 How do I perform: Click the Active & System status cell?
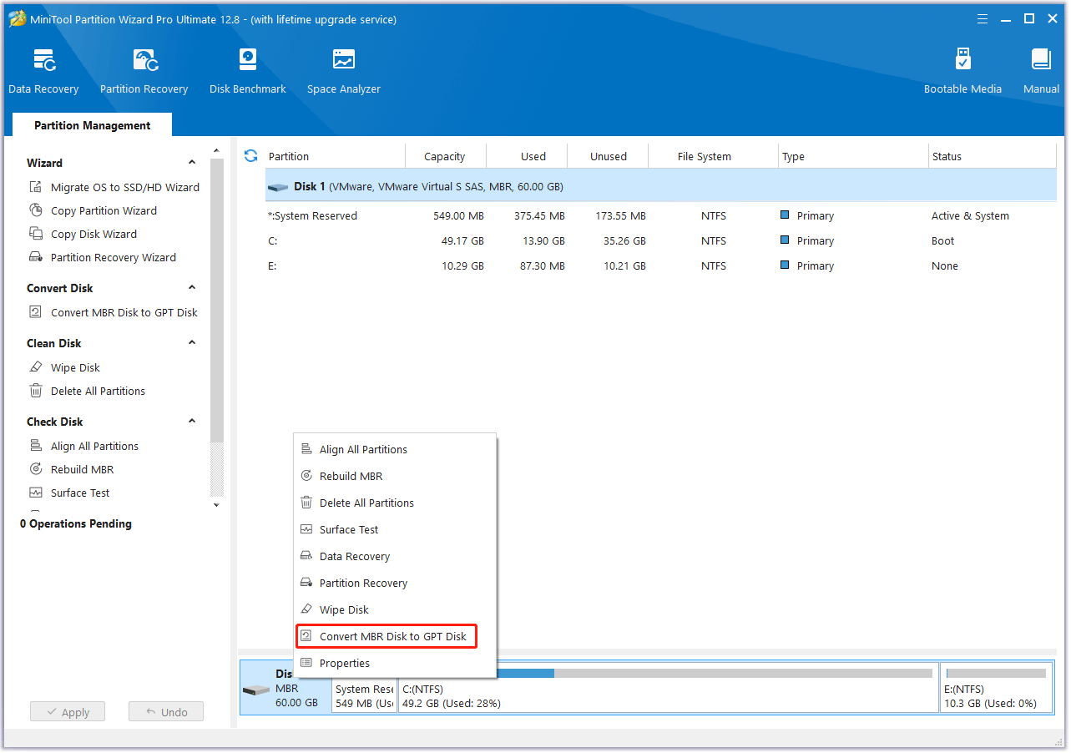pos(970,215)
